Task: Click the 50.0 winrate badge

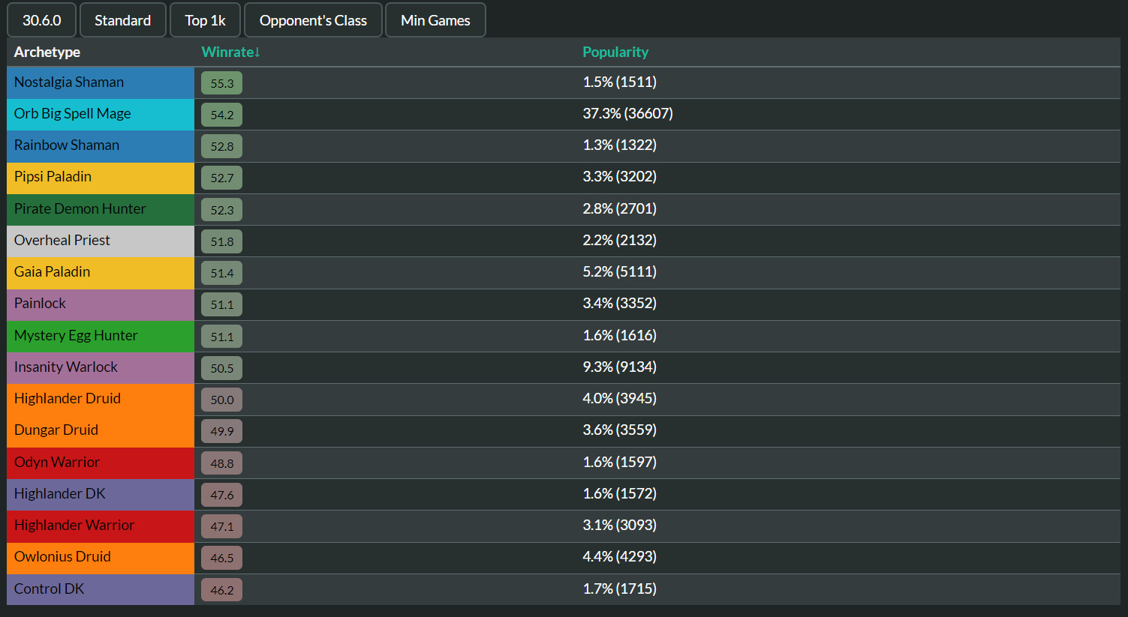Action: (221, 400)
